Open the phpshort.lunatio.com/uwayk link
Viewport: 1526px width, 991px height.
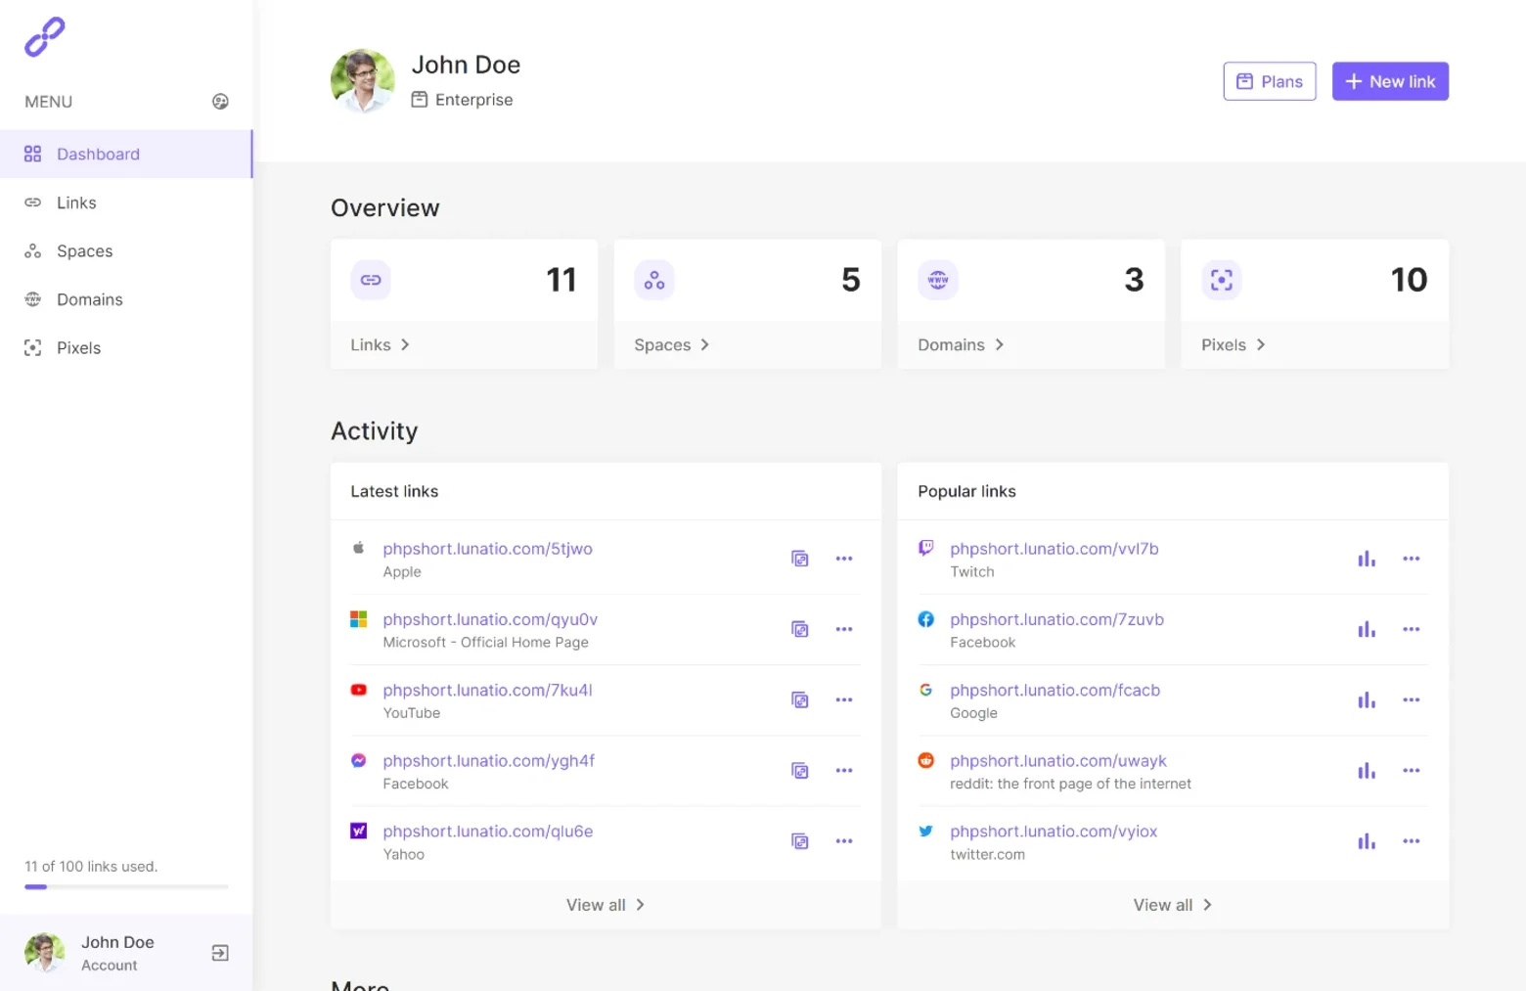(1058, 761)
